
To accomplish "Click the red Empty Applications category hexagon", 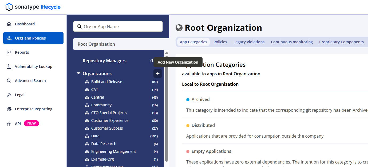I will 188,152.
